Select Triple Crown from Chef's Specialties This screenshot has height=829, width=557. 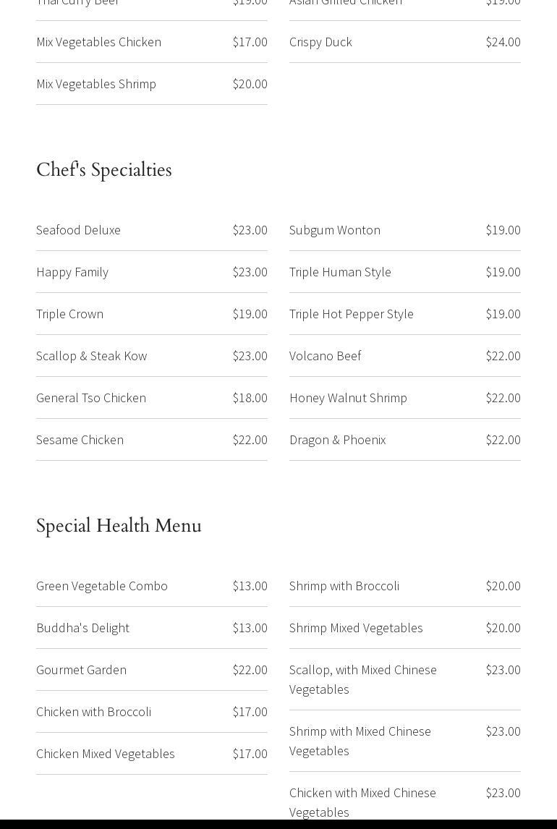pos(69,314)
